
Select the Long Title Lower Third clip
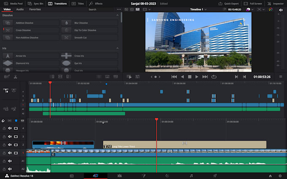pyautogui.click(x=185, y=144)
